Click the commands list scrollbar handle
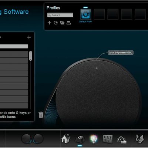Screen dimensions: 148x148 pyautogui.click(x=30, y=56)
